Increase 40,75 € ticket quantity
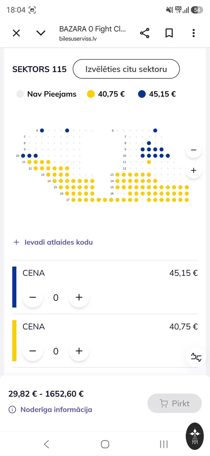 79,351
